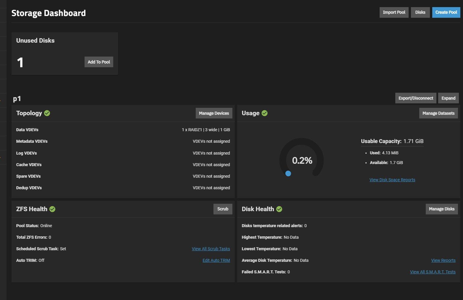Click 'Failed S.M.A.R.T. Tests: 0' line

(266, 272)
